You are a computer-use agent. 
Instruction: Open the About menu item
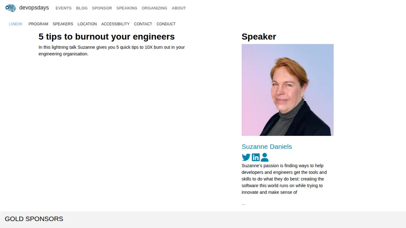pos(179,8)
